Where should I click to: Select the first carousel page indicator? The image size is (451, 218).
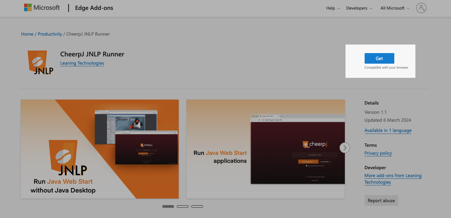click(x=168, y=206)
